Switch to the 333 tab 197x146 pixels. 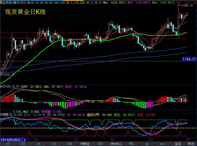pyautogui.click(x=70, y=144)
